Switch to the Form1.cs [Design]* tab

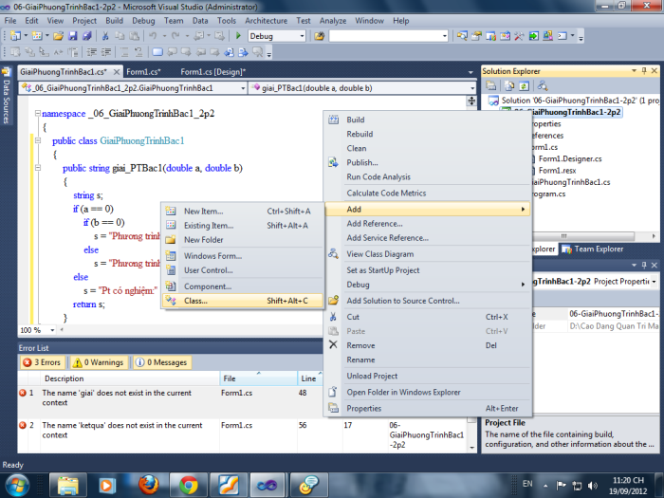[x=213, y=72]
